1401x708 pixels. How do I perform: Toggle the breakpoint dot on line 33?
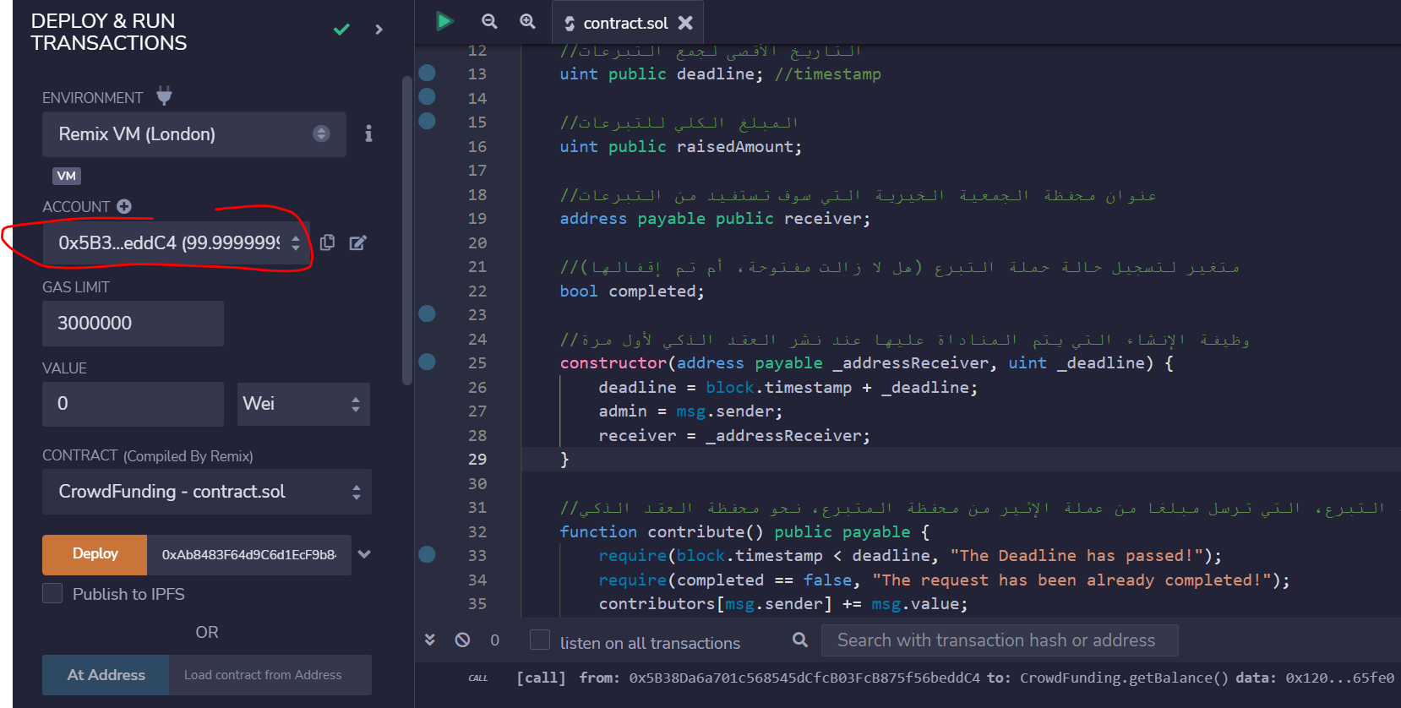(x=428, y=554)
